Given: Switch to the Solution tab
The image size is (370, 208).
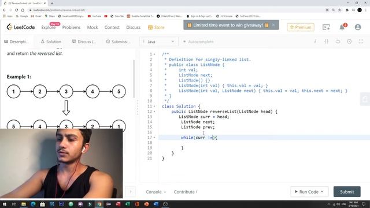Looking at the screenshot, I should coord(51,42).
